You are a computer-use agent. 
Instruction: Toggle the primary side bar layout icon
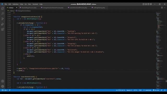point(144,4)
